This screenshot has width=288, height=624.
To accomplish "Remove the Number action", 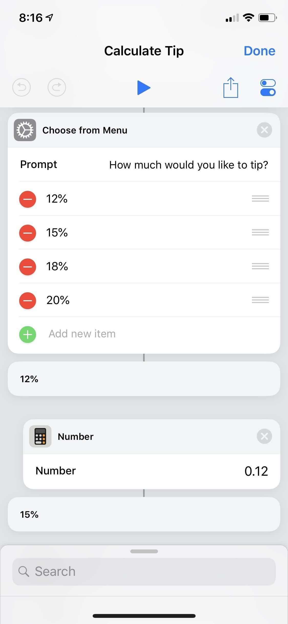I will (x=264, y=436).
